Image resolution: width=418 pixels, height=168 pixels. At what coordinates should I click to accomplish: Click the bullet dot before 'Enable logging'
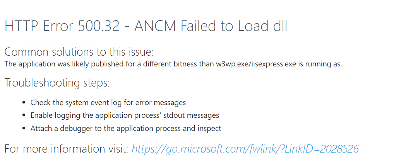point(24,115)
